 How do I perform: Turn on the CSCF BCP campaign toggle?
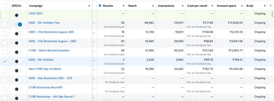coord(18,15)
